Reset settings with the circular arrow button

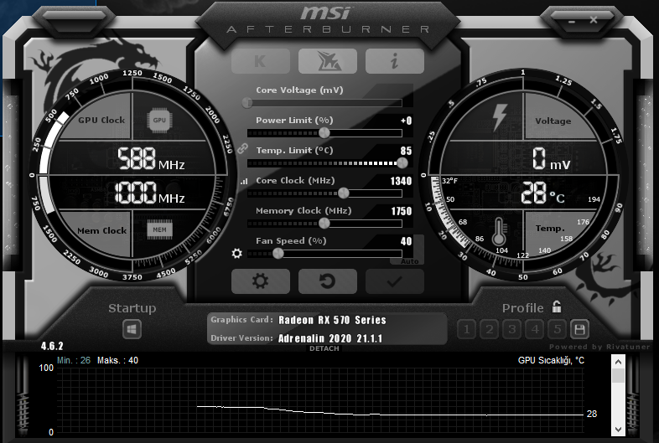tap(328, 281)
